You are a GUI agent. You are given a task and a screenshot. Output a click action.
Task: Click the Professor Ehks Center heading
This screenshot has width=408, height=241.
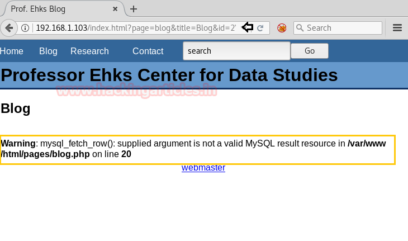169,75
